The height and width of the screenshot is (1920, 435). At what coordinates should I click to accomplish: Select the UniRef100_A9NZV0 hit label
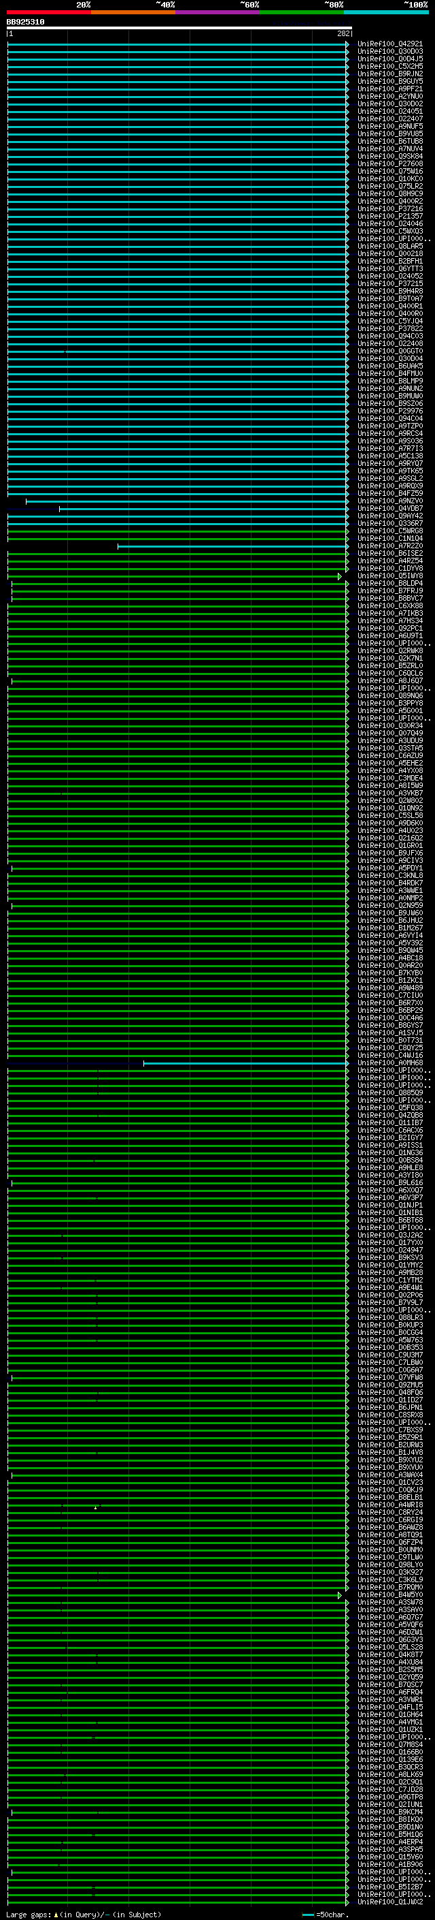click(x=390, y=501)
